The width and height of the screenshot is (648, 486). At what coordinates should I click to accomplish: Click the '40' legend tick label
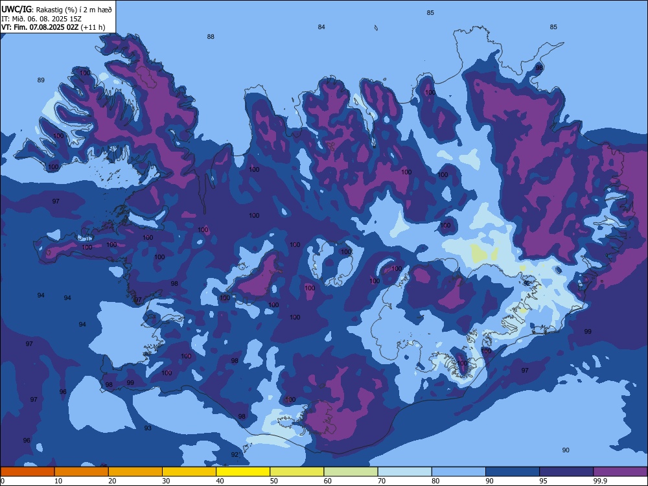[220, 481]
